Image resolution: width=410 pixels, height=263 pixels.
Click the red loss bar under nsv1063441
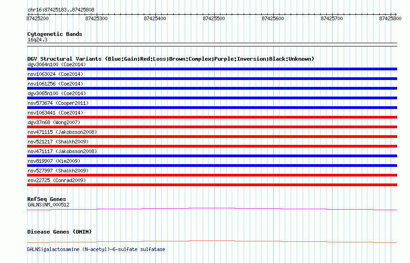click(x=212, y=117)
